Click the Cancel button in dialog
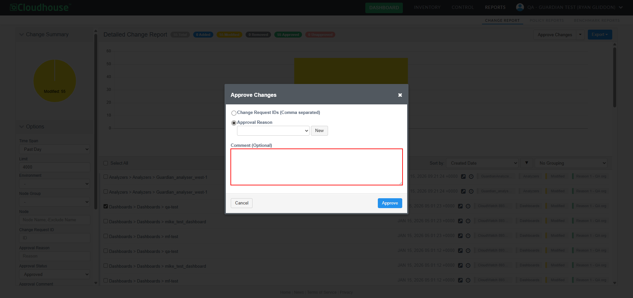 coord(242,203)
